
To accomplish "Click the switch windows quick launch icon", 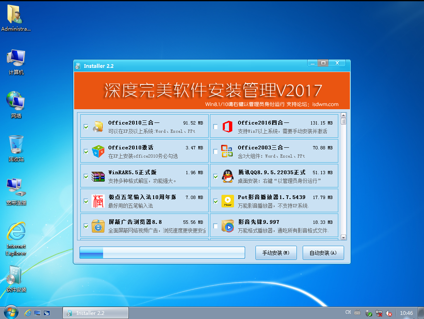I will 47,313.
